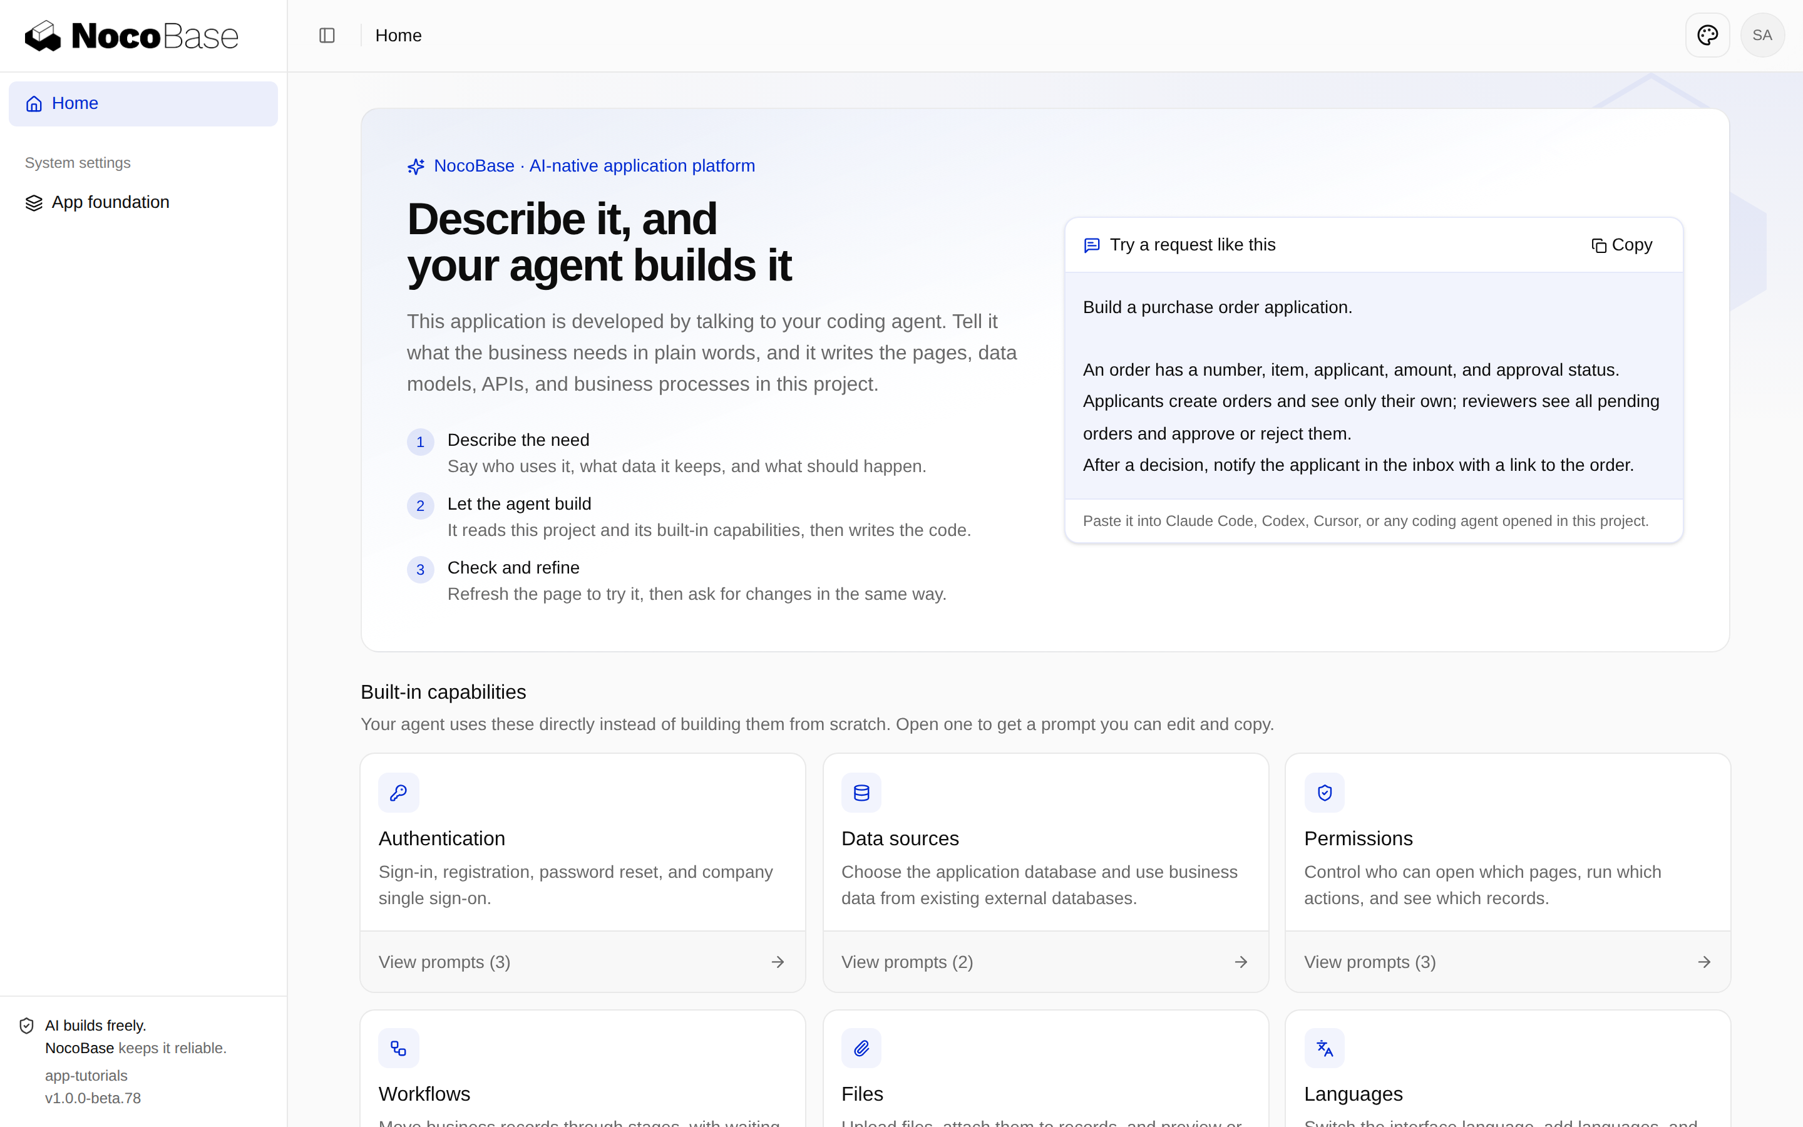Click 'Build a purchase order application.' text
Image resolution: width=1803 pixels, height=1127 pixels.
click(1218, 308)
